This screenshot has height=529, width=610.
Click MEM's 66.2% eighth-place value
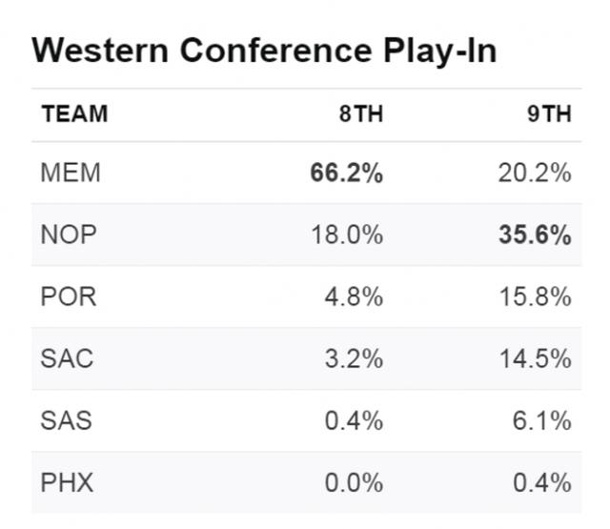tap(347, 173)
